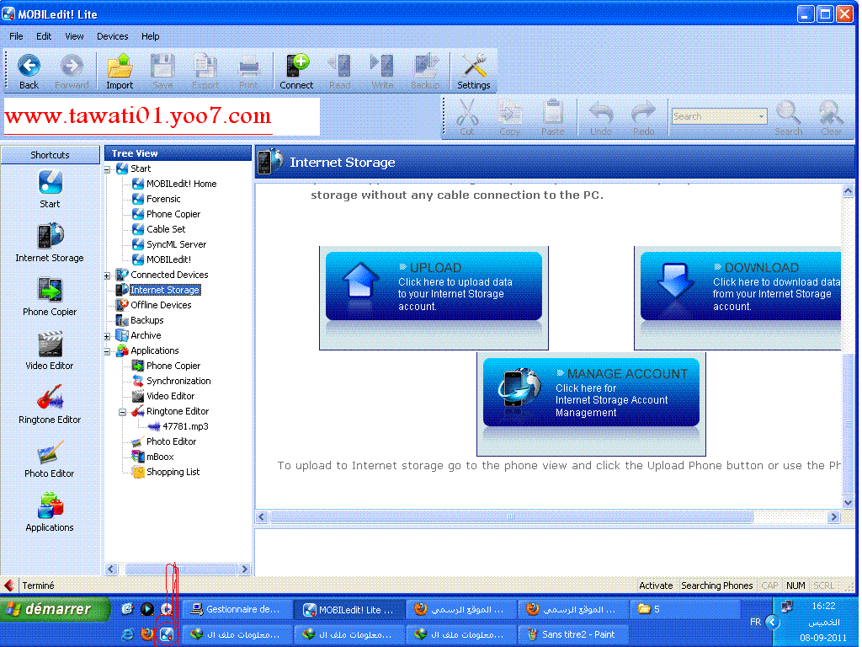The width and height of the screenshot is (862, 647).
Task: Click the MANAGE ACCOUNT button
Action: [591, 393]
